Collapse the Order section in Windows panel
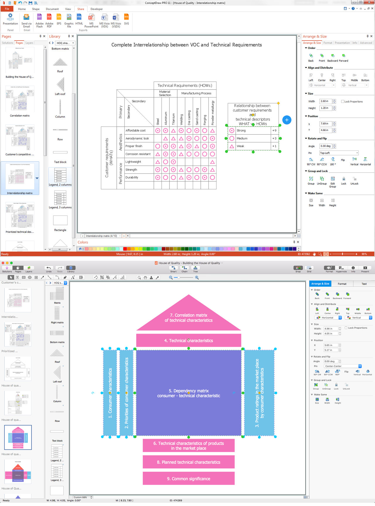The height and width of the screenshot is (506, 375). pyautogui.click(x=306, y=48)
